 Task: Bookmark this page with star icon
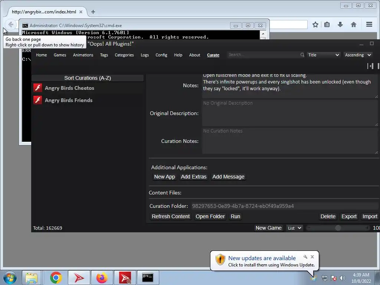[315, 24]
